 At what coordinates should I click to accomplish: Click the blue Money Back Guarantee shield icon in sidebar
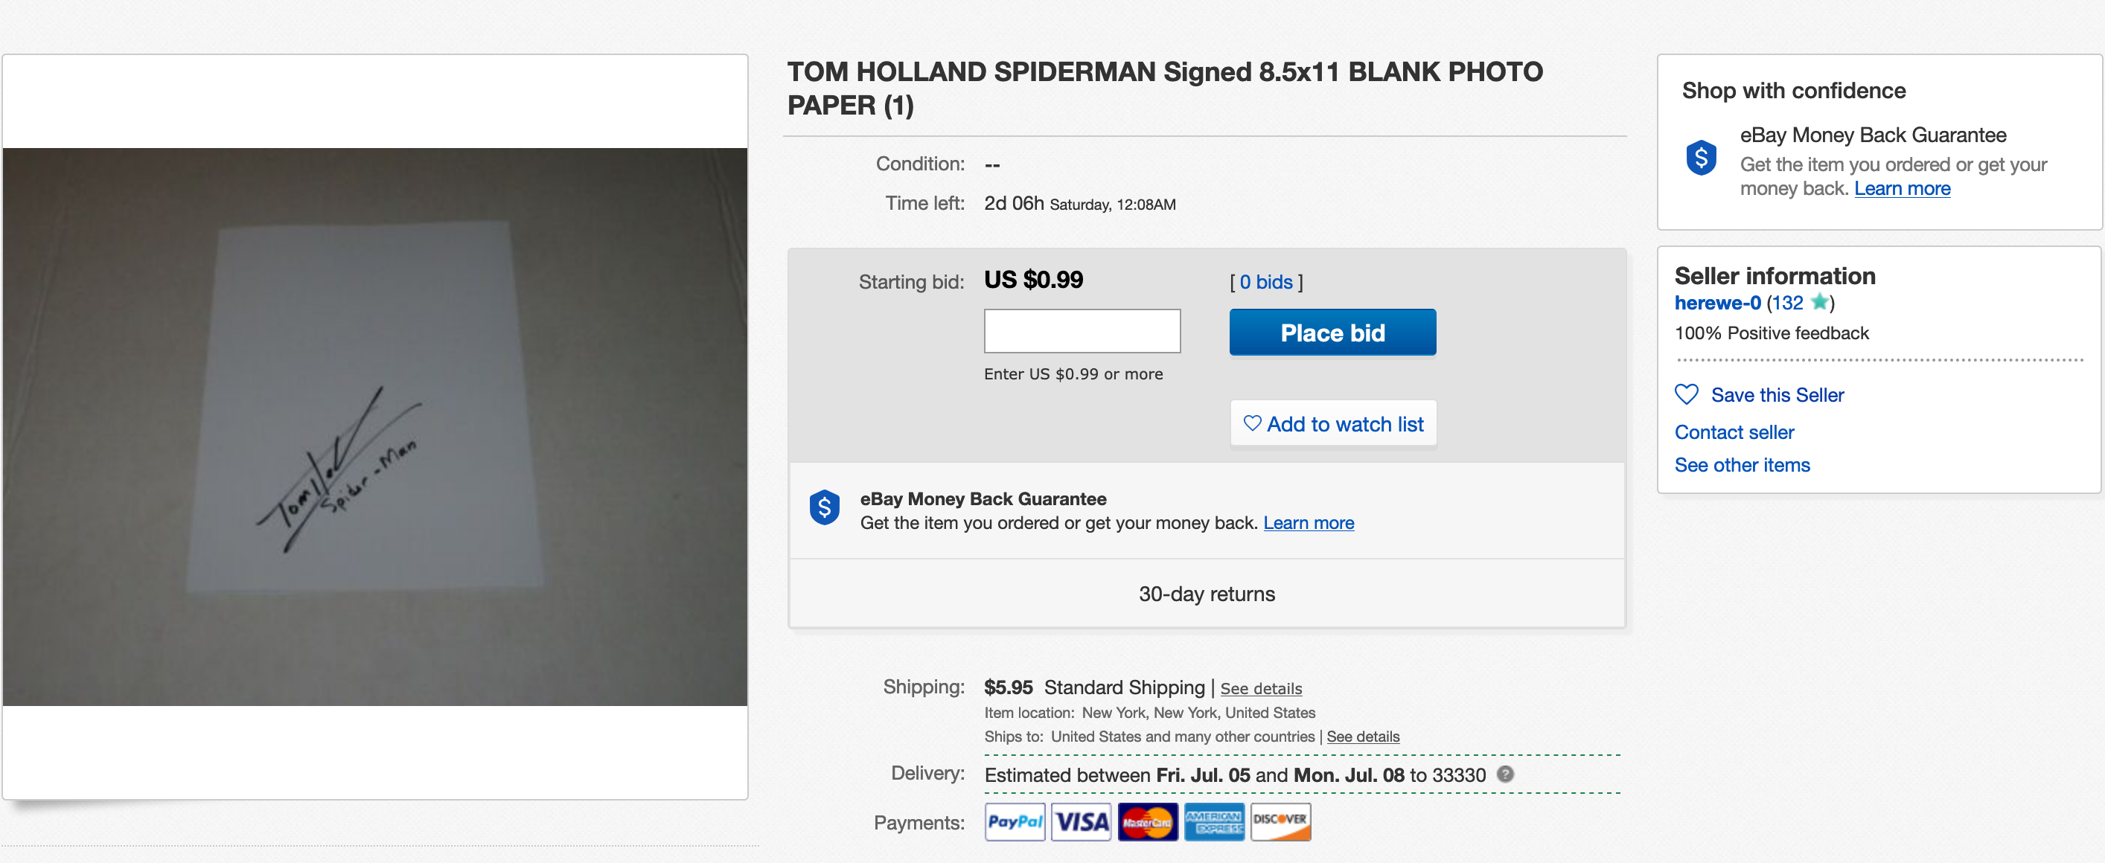point(1702,158)
